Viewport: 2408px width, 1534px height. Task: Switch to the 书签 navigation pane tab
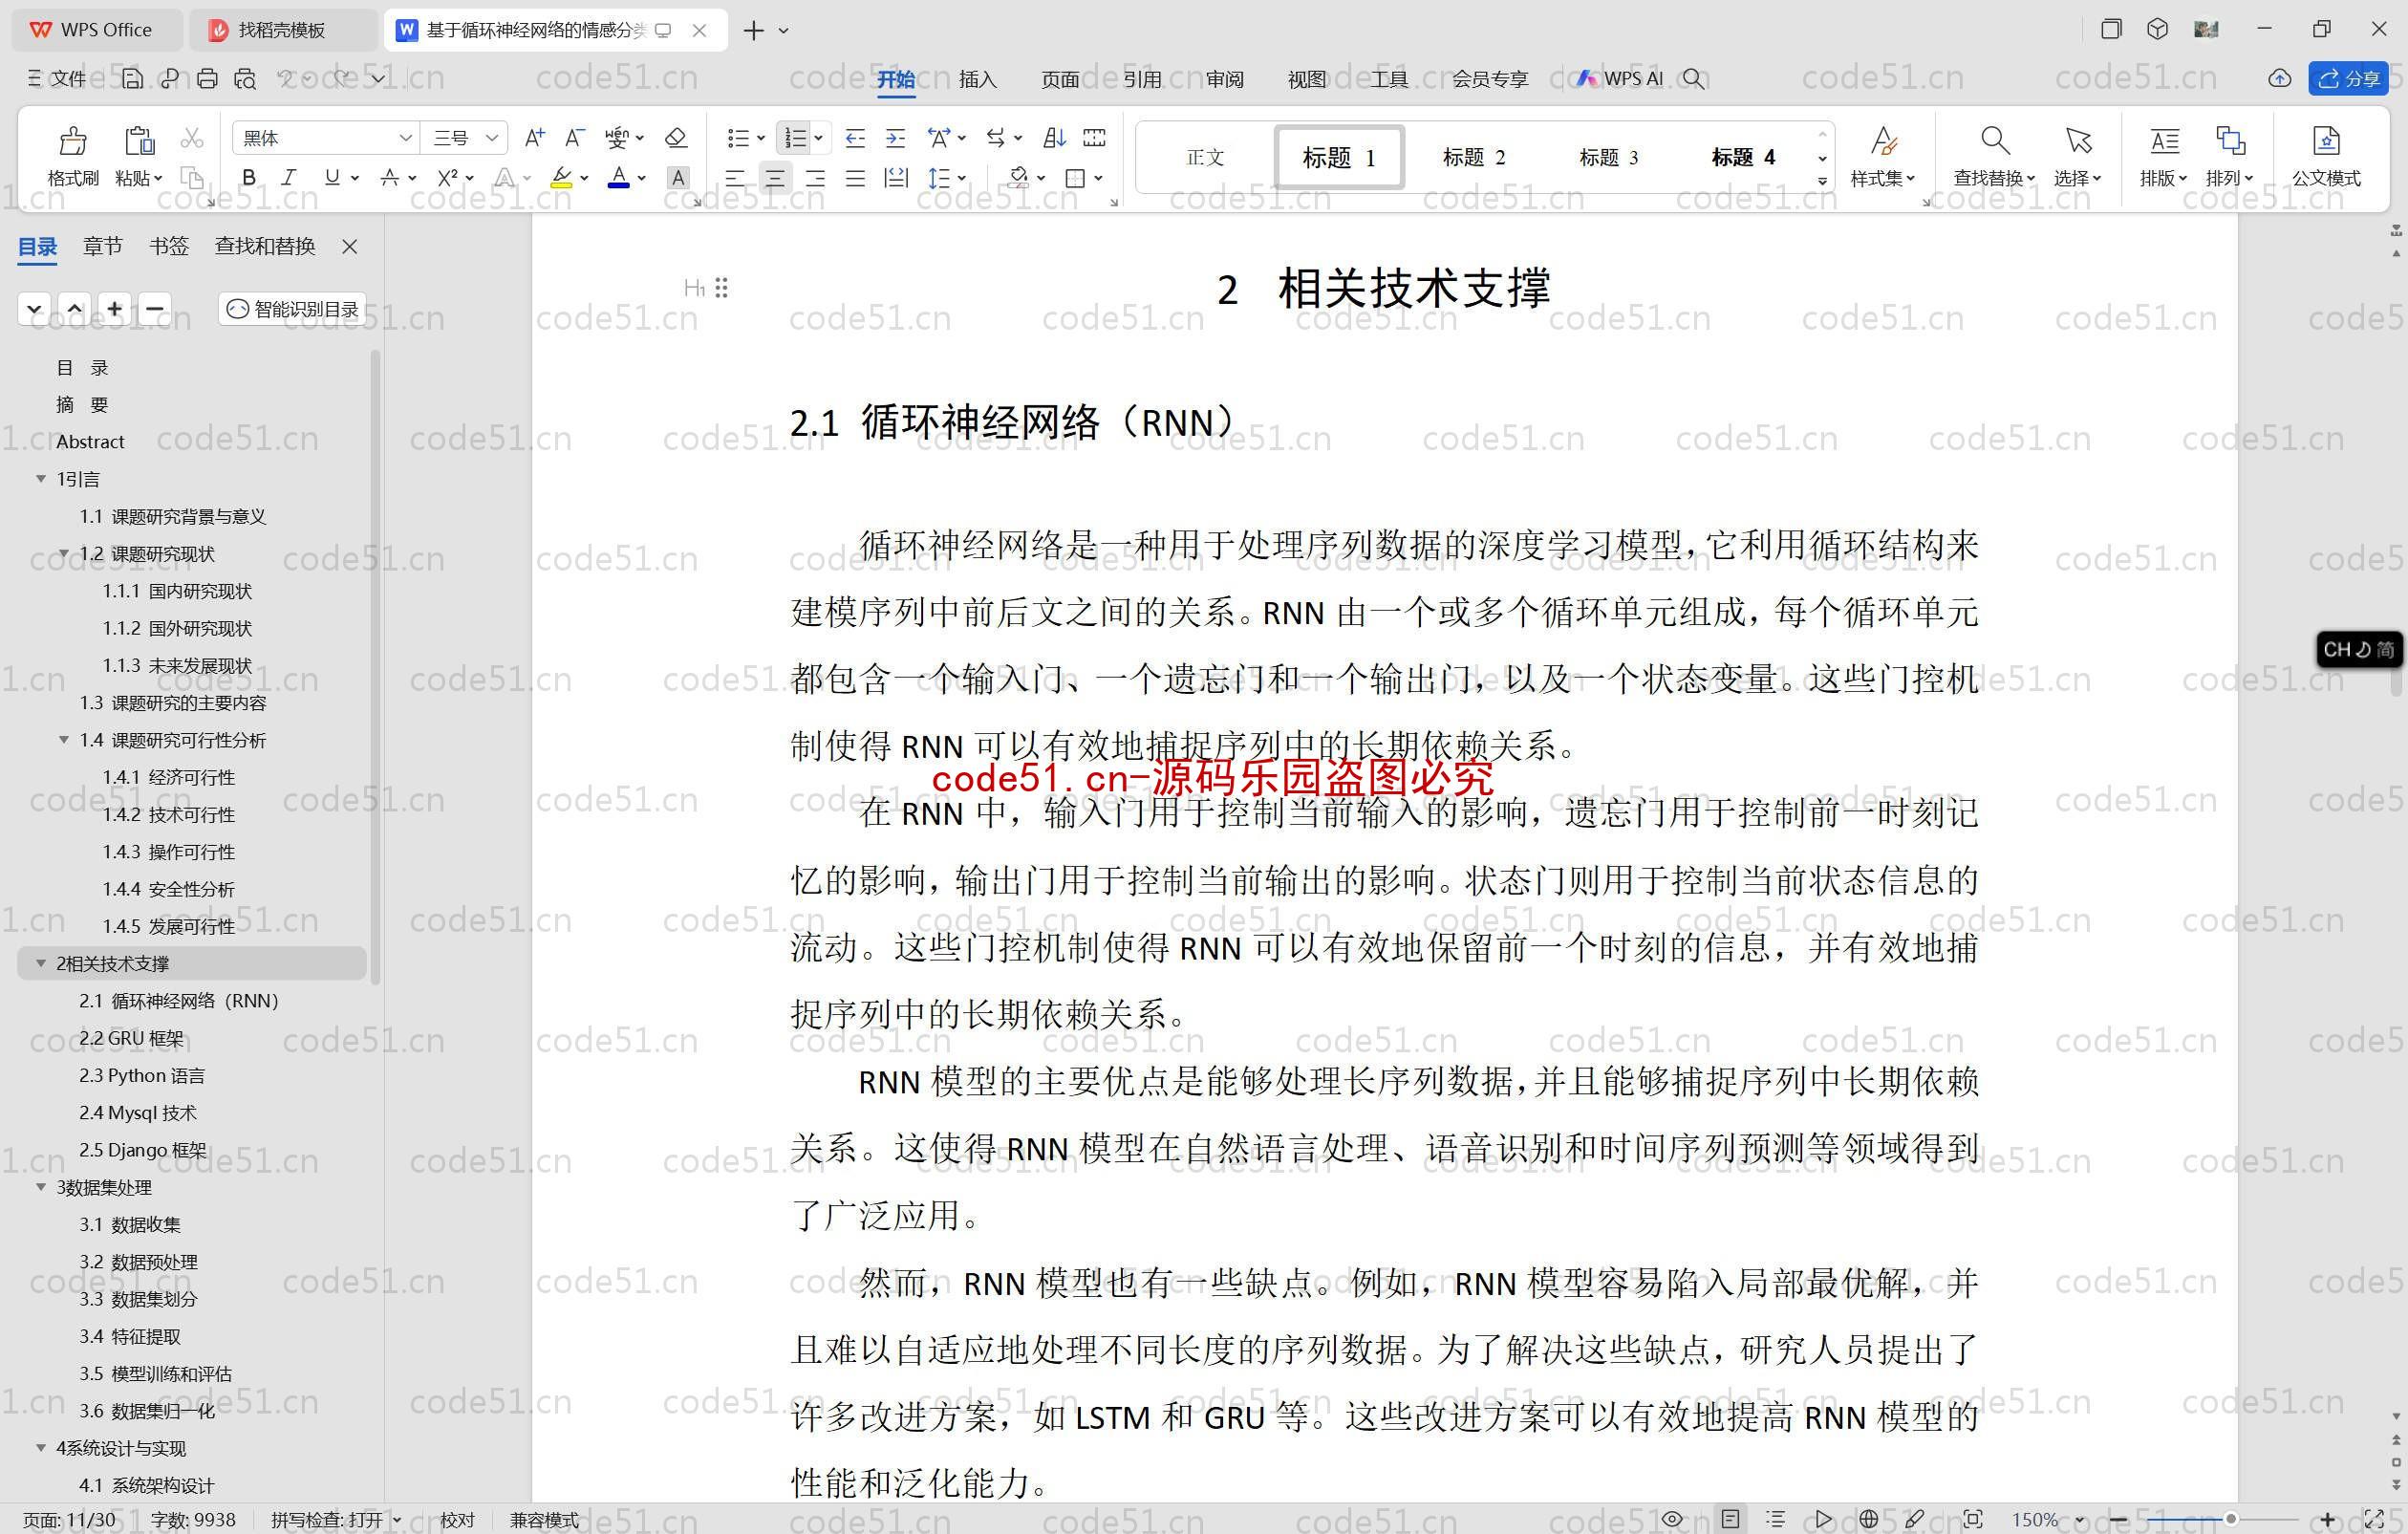click(169, 246)
